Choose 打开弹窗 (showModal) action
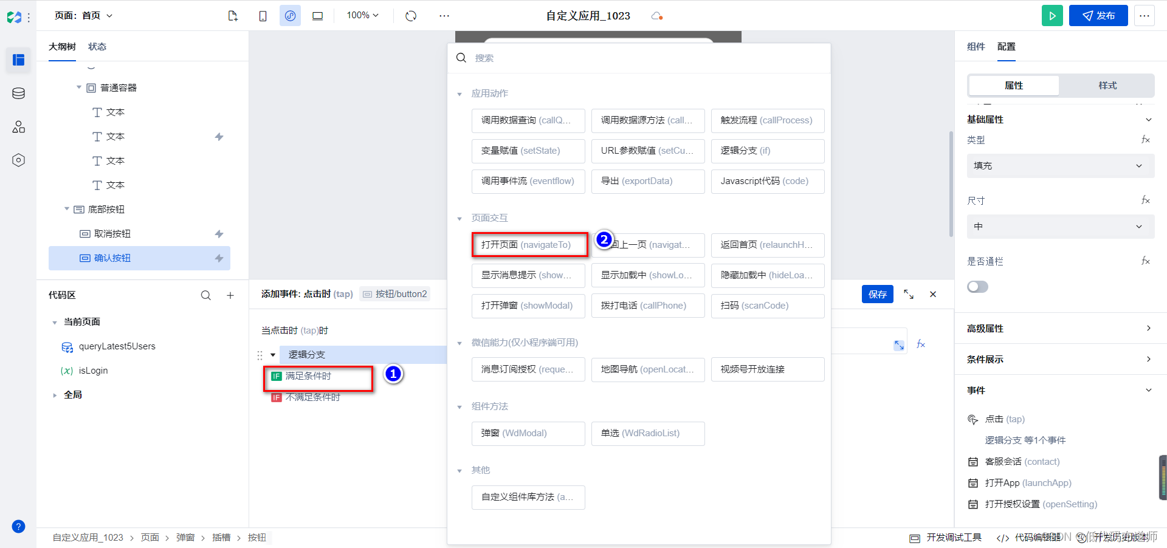This screenshot has height=548, width=1167. (x=528, y=306)
